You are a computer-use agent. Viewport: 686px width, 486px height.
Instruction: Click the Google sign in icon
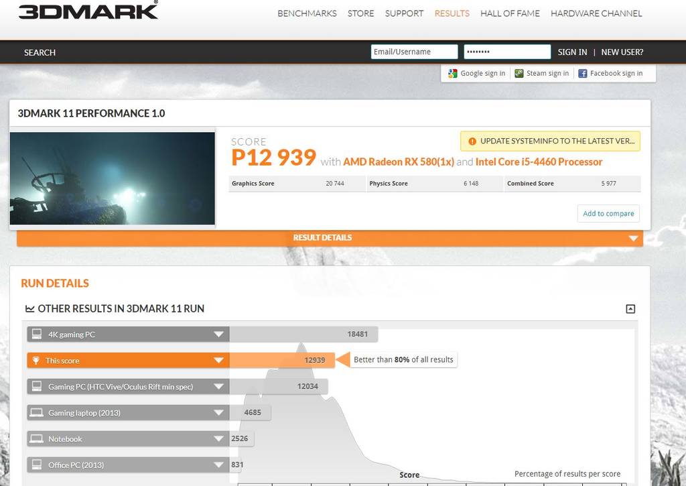pyautogui.click(x=452, y=74)
